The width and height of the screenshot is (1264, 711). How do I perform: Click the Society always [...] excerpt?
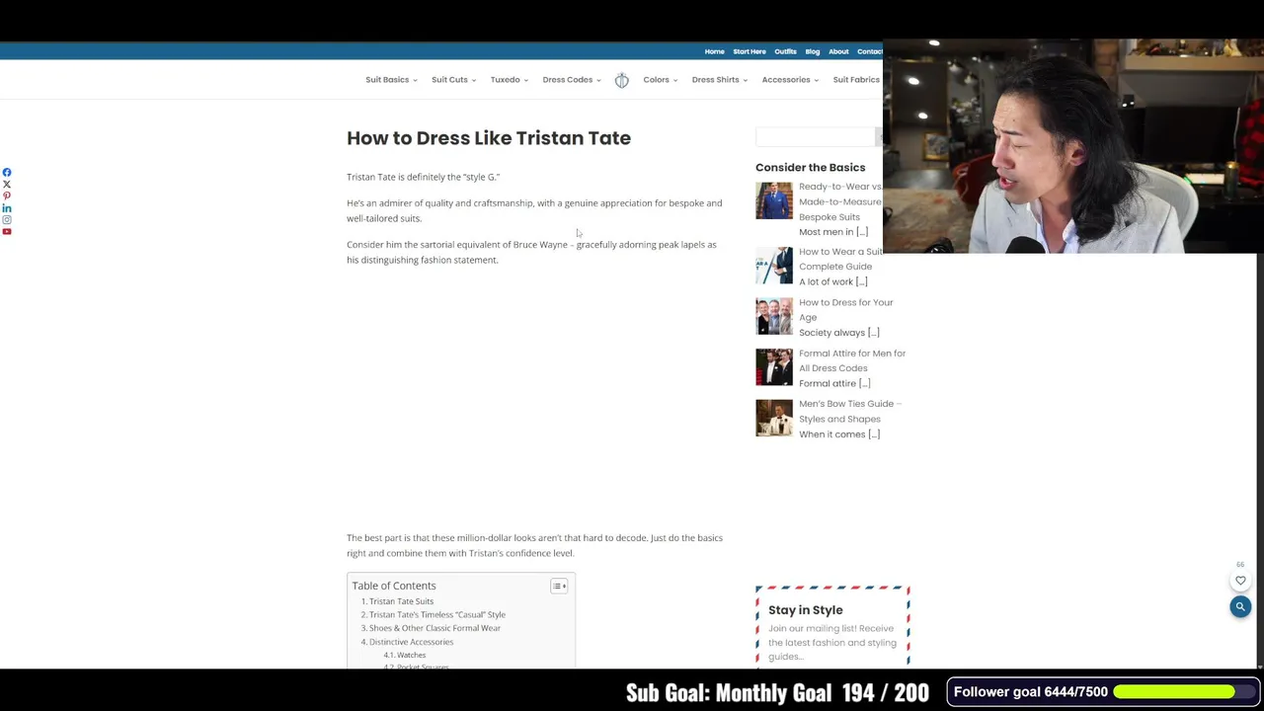pos(838,333)
